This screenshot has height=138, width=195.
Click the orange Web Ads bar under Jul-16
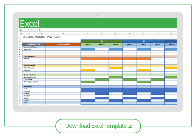point(88,59)
